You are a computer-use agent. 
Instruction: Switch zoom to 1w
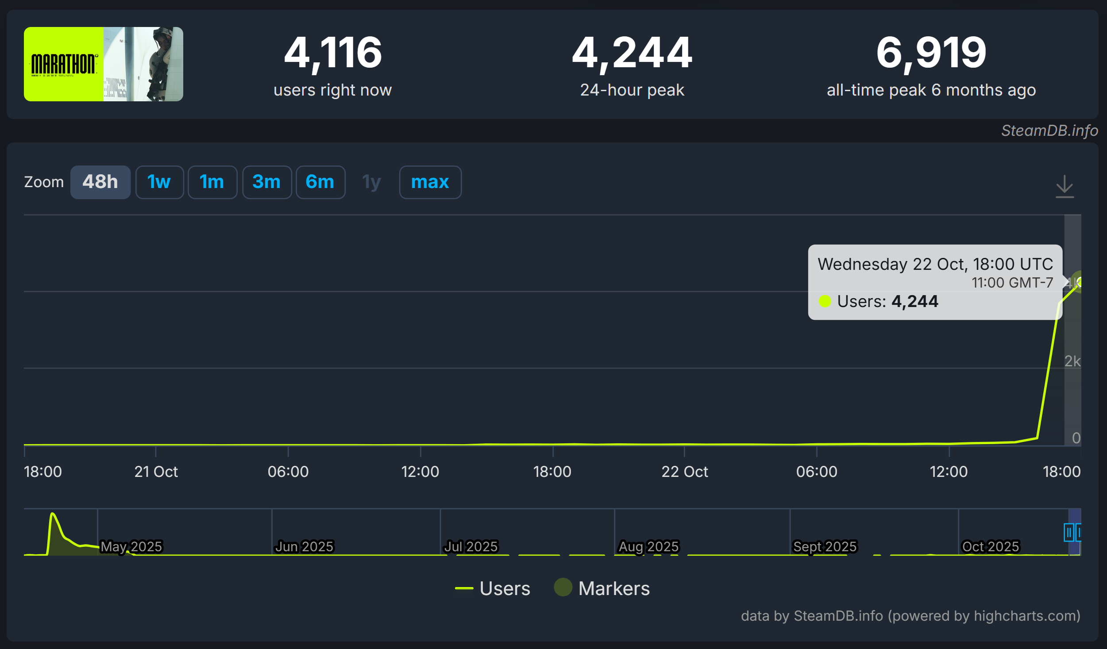(x=159, y=182)
